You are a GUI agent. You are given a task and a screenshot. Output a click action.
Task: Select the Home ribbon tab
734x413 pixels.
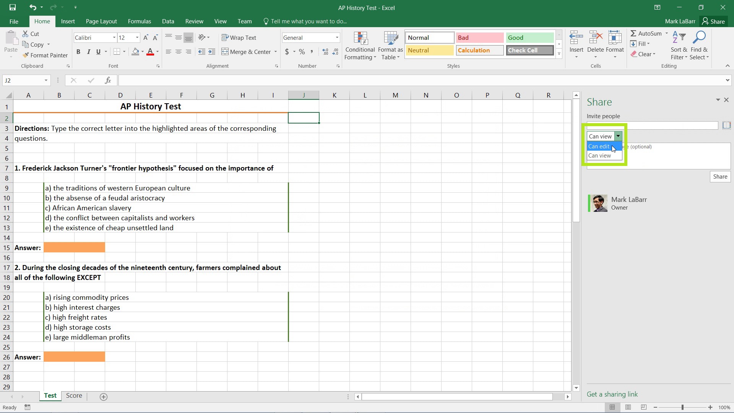click(42, 21)
